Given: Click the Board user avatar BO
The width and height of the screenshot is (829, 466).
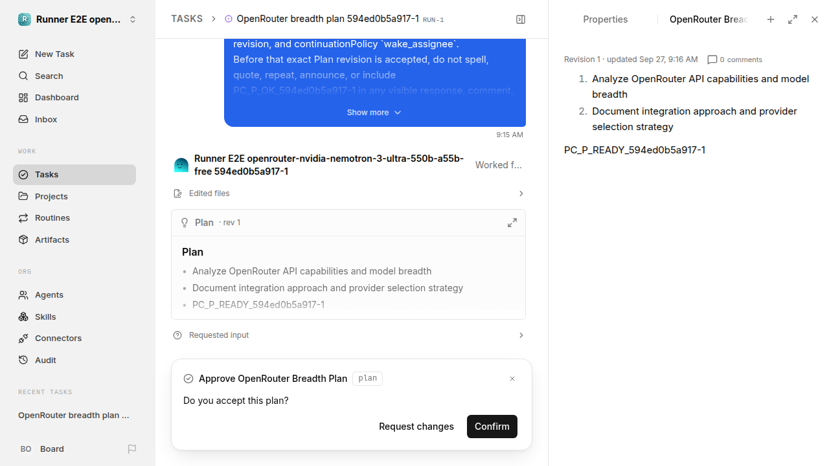Looking at the screenshot, I should [x=26, y=449].
